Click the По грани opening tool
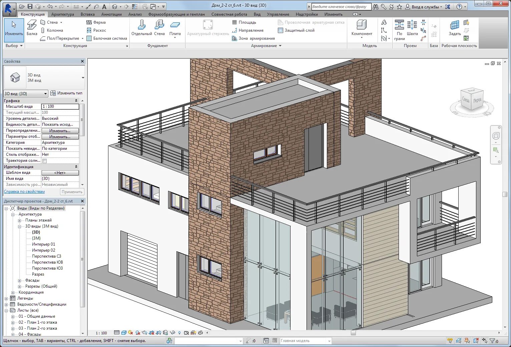511x347 pixels. pos(399,30)
